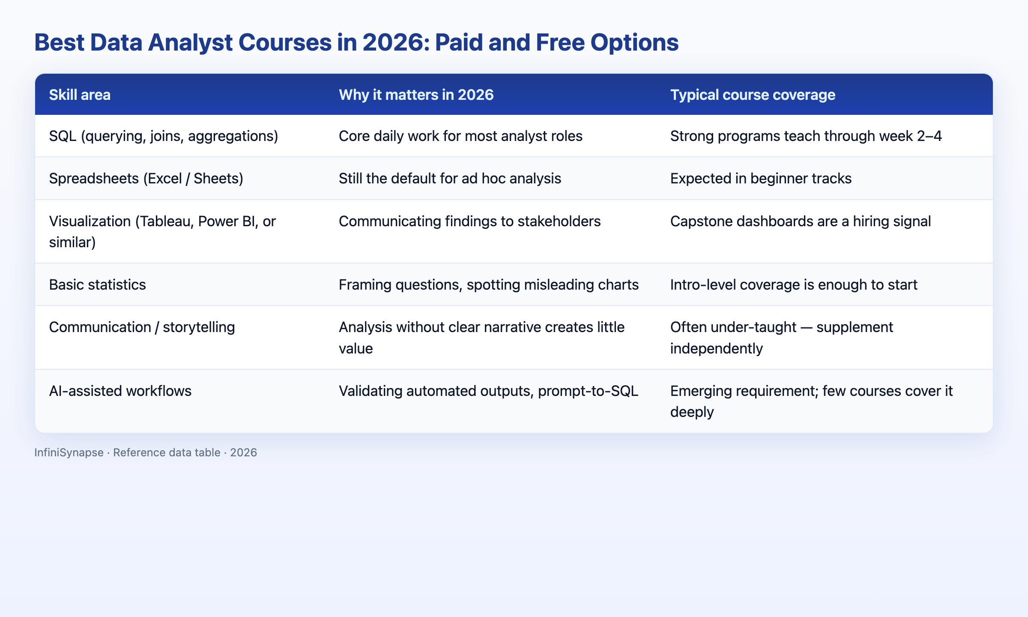Viewport: 1028px width, 617px height.
Task: Click the Typical course coverage header
Action: point(753,95)
